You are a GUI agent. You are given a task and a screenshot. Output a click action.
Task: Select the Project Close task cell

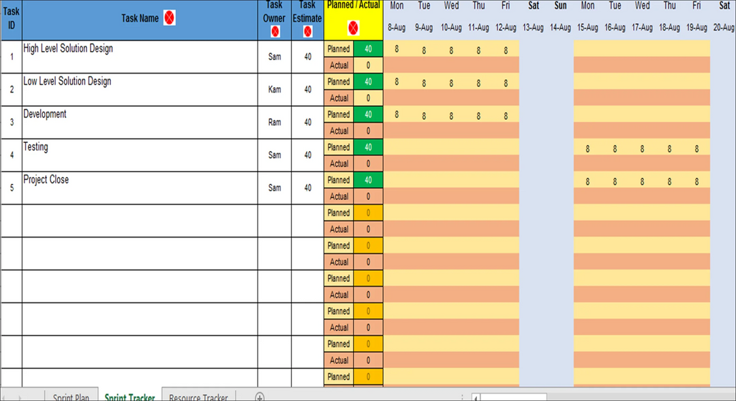(140, 188)
